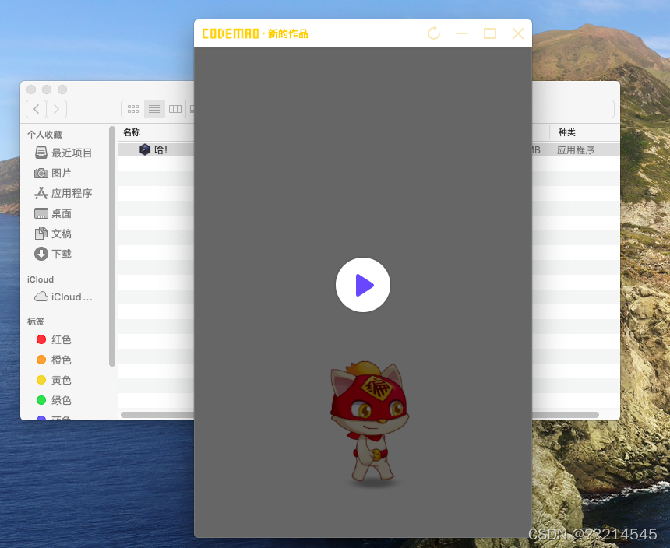Reload the work with the refresh icon
Image resolution: width=670 pixels, height=548 pixels.
coord(434,33)
